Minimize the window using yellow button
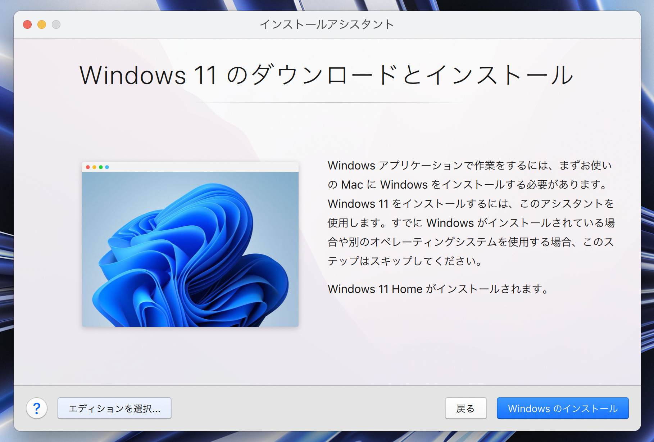Screen dimensions: 654x442 coord(42,24)
